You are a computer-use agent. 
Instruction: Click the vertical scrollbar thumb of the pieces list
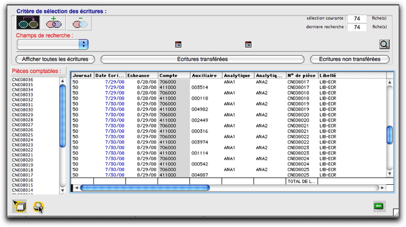click(62, 116)
